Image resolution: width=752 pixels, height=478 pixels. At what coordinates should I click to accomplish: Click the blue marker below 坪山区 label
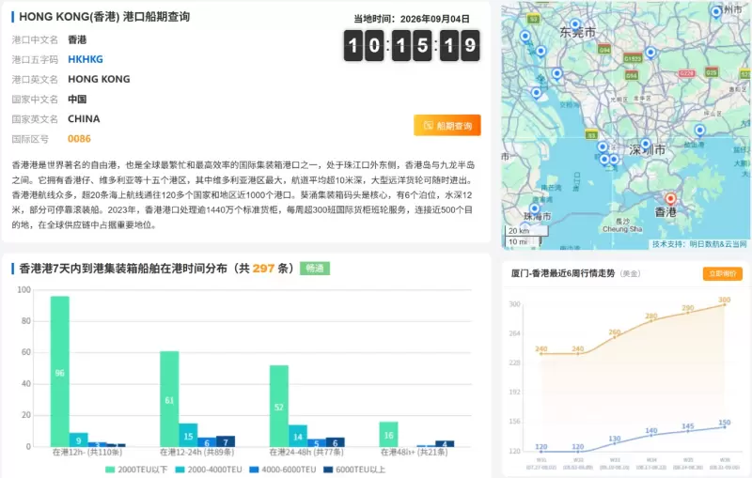click(699, 130)
